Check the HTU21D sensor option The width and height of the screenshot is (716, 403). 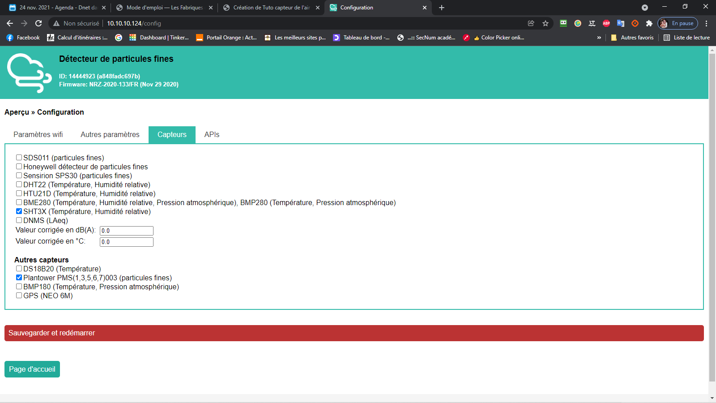click(x=19, y=193)
